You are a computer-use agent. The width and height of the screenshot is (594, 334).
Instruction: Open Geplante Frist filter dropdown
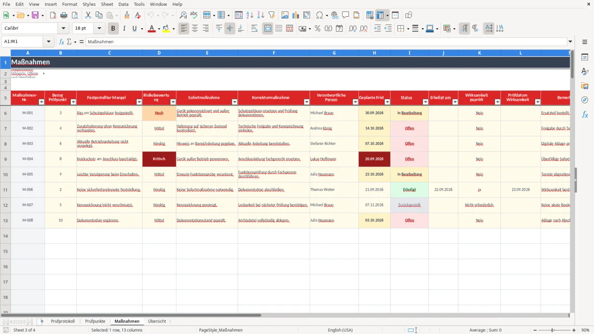click(x=387, y=102)
